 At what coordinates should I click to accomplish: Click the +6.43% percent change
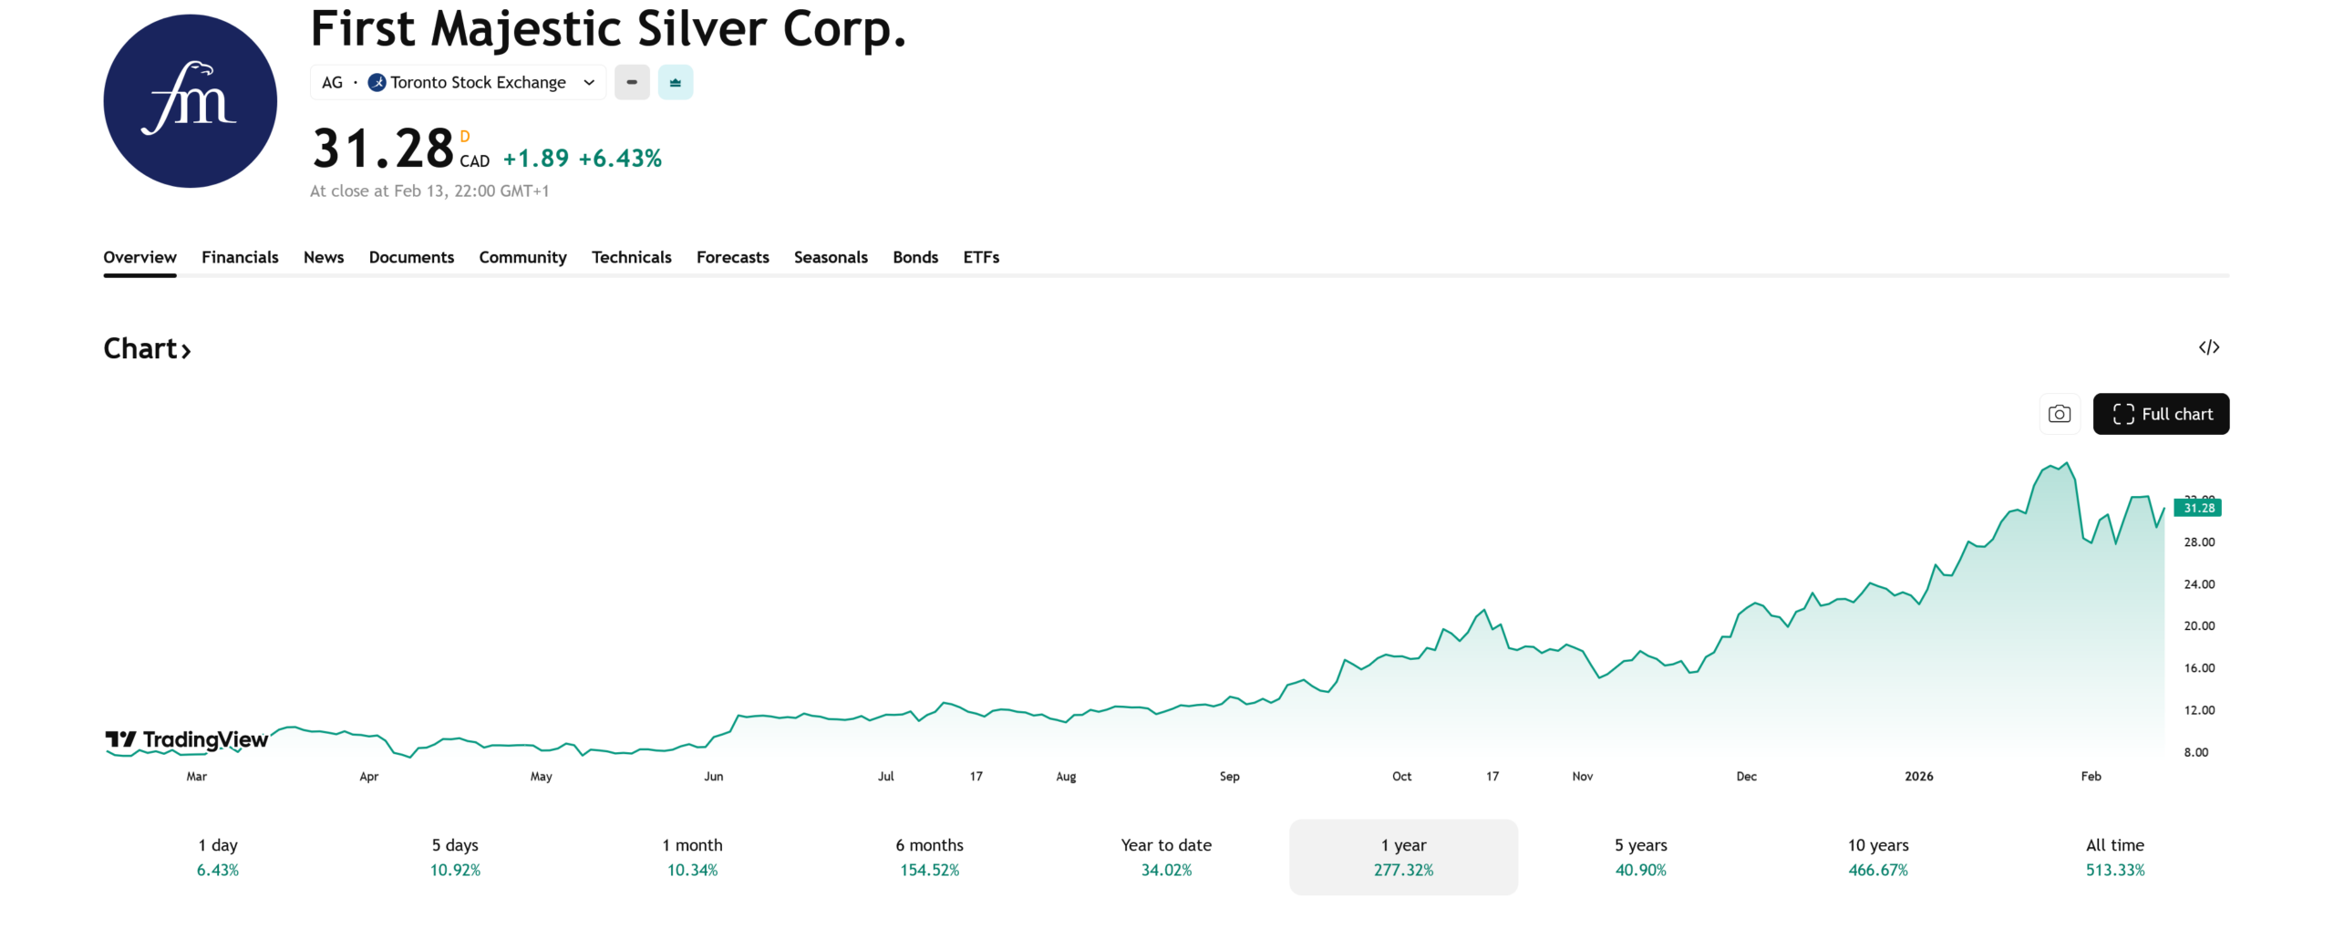click(x=620, y=159)
